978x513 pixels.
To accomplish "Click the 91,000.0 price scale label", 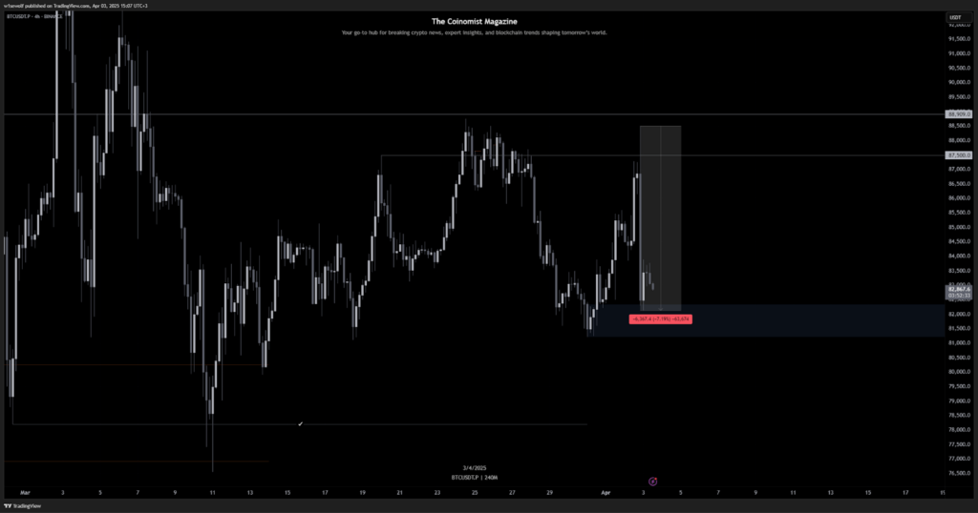I will point(959,53).
